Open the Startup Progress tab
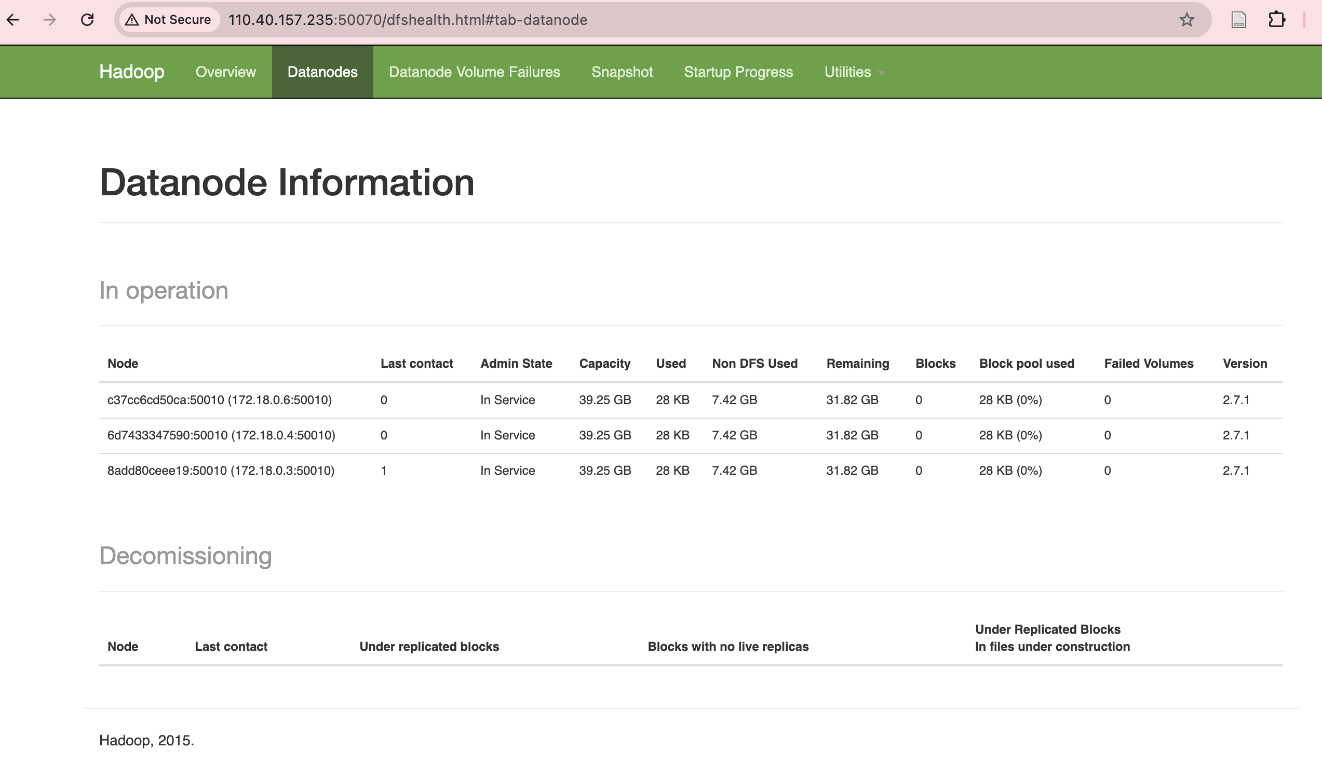This screenshot has height=776, width=1322. 738,72
